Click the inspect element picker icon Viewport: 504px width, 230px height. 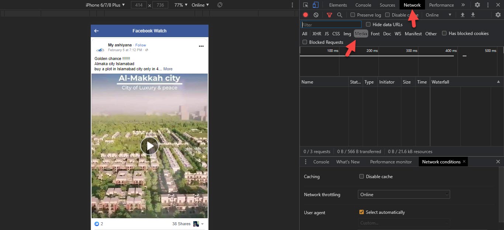point(305,5)
